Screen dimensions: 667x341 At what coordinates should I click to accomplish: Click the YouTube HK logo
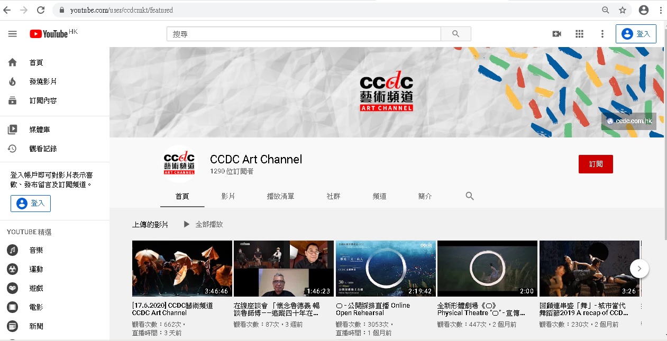tap(53, 34)
